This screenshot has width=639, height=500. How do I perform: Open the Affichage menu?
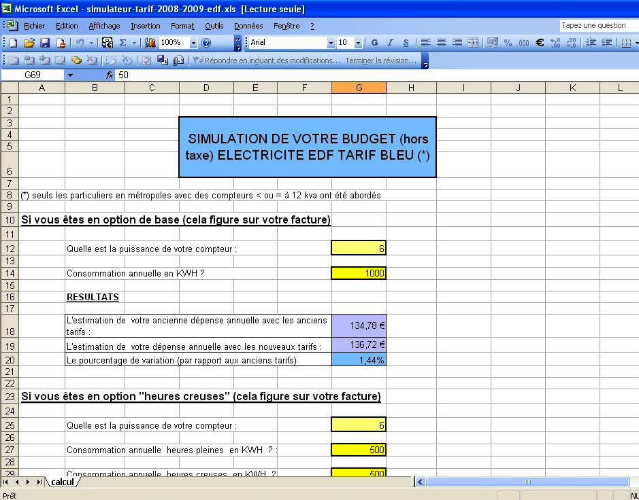[x=104, y=26]
